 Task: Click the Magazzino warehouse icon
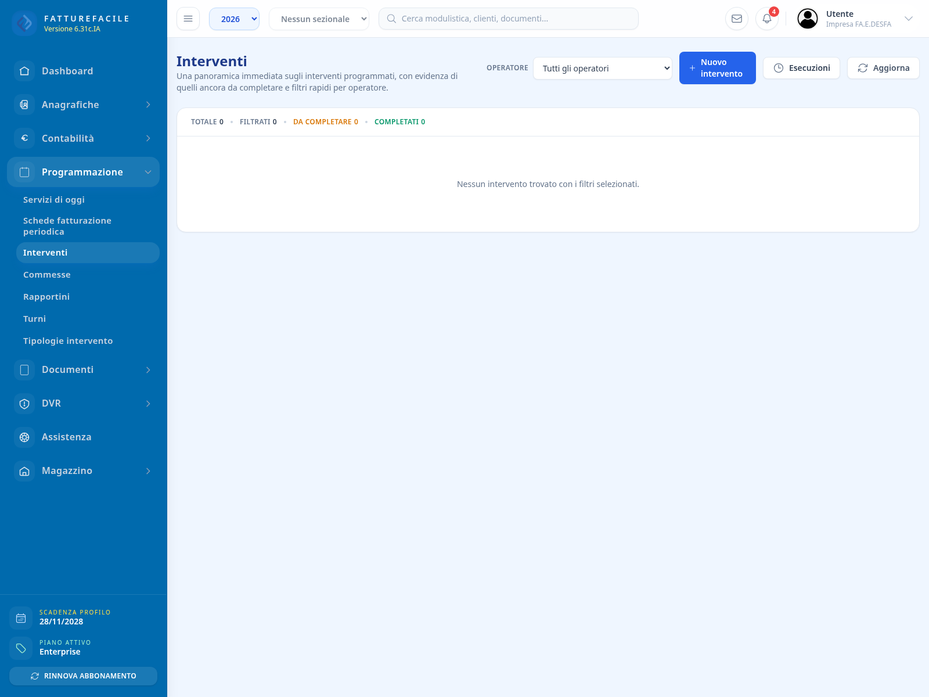pos(24,470)
